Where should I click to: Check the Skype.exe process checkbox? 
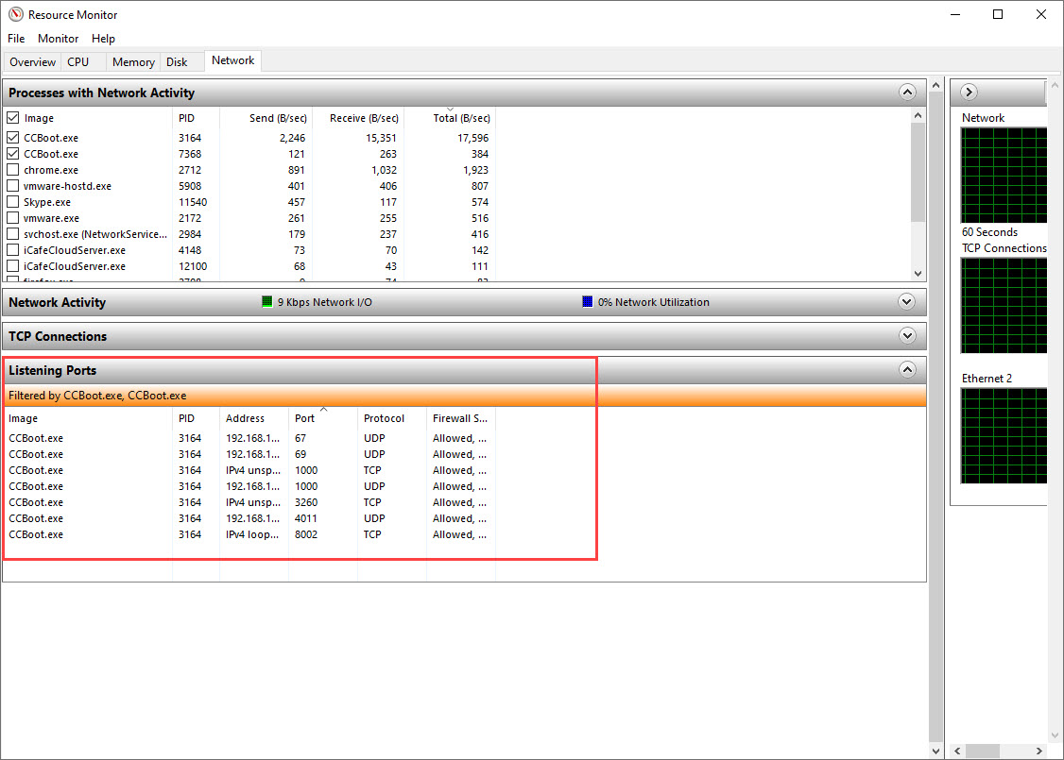(13, 202)
